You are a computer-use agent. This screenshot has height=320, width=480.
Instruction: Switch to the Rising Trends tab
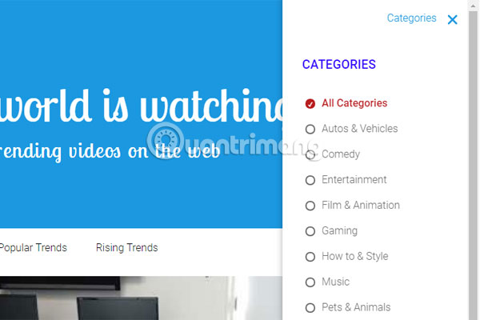tap(126, 247)
